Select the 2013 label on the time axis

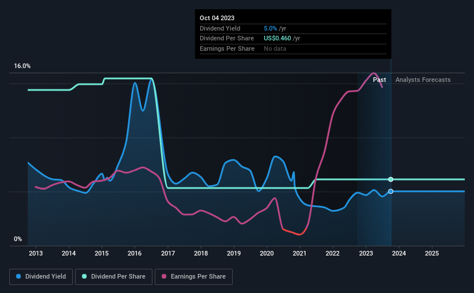(x=36, y=253)
